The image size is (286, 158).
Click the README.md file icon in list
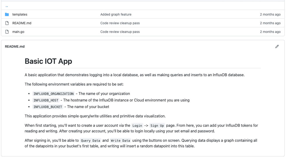[7, 23]
